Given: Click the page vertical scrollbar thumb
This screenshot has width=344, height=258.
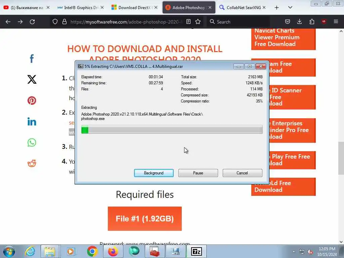Looking at the screenshot, I should 341,158.
